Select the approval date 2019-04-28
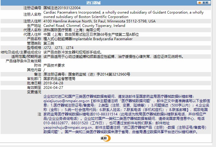 [53, 83]
